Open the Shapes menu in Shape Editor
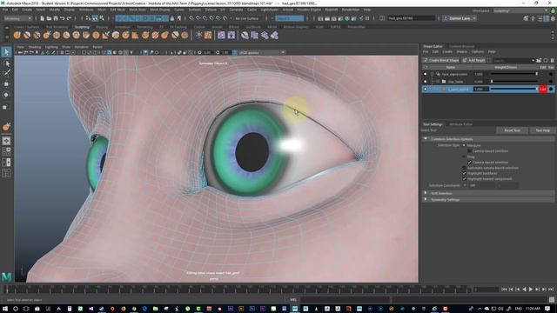This screenshot has height=313, width=557. [x=462, y=52]
